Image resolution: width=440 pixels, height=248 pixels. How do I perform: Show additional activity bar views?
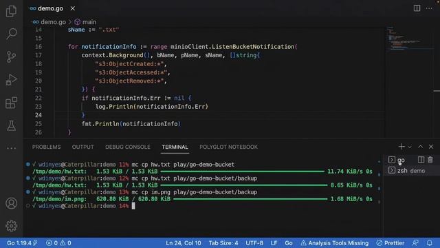point(11,148)
